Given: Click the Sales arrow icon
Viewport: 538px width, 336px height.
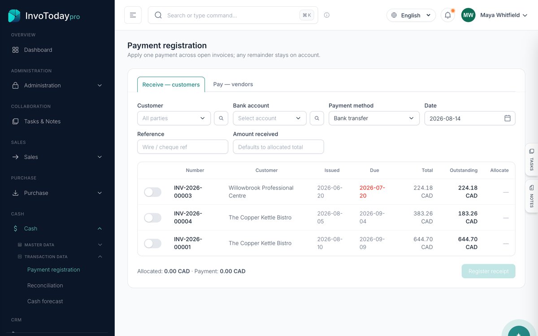Looking at the screenshot, I should [15, 157].
